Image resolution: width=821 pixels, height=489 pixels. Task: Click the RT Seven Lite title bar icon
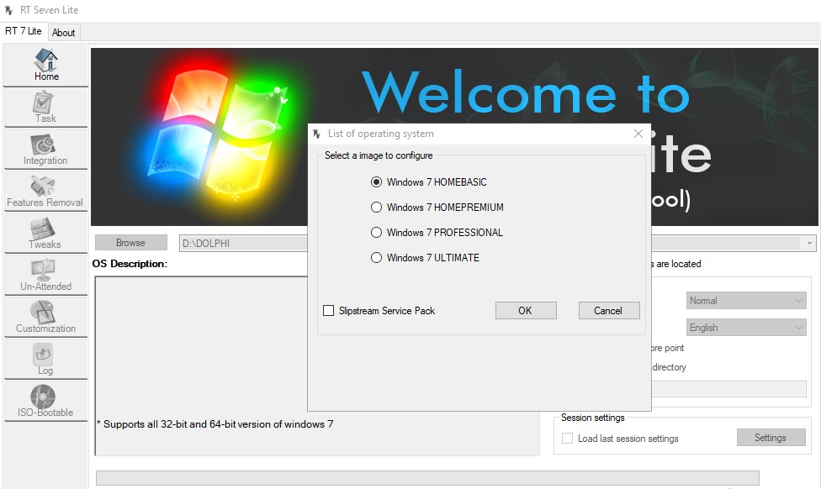[9, 10]
